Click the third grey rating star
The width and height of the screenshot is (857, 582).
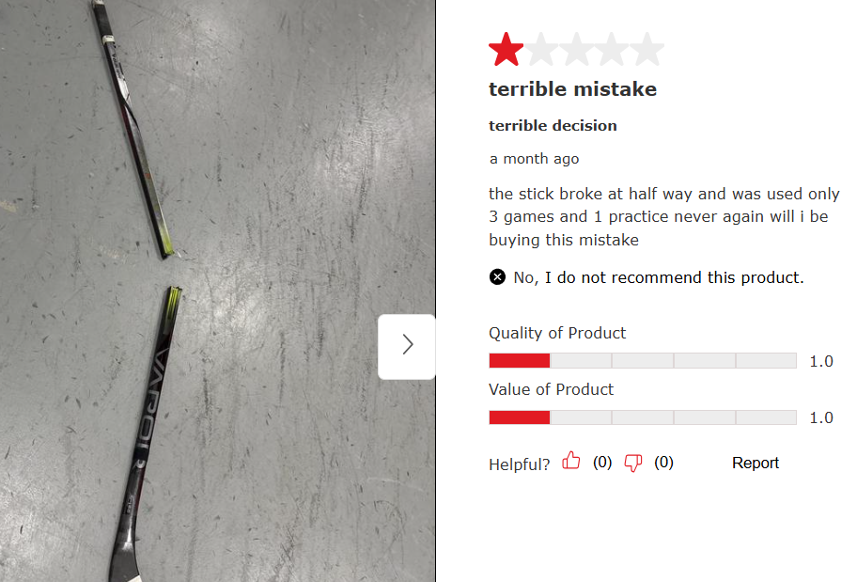[x=577, y=49]
